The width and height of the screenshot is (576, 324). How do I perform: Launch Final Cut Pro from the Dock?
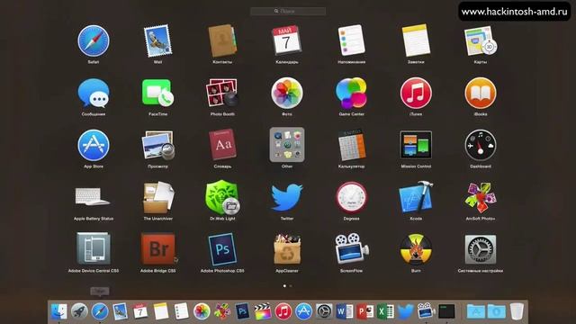(263, 312)
